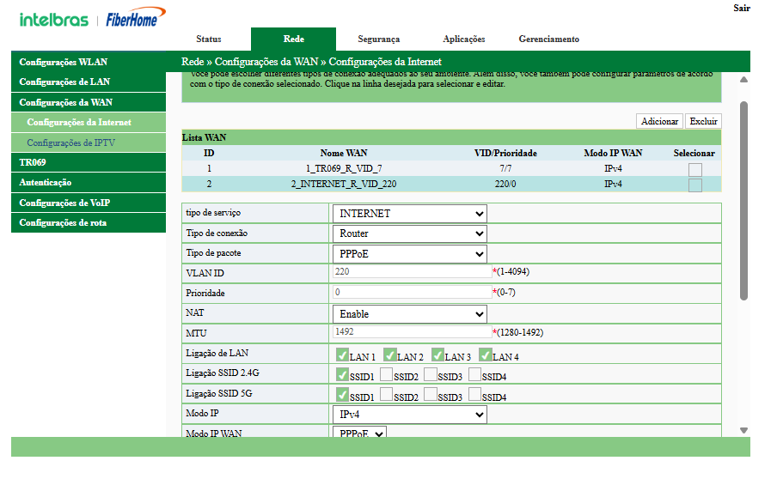Enable SSID2 under Ligação SSID 2.4G
Viewport: 777px width, 491px height.
[387, 374]
